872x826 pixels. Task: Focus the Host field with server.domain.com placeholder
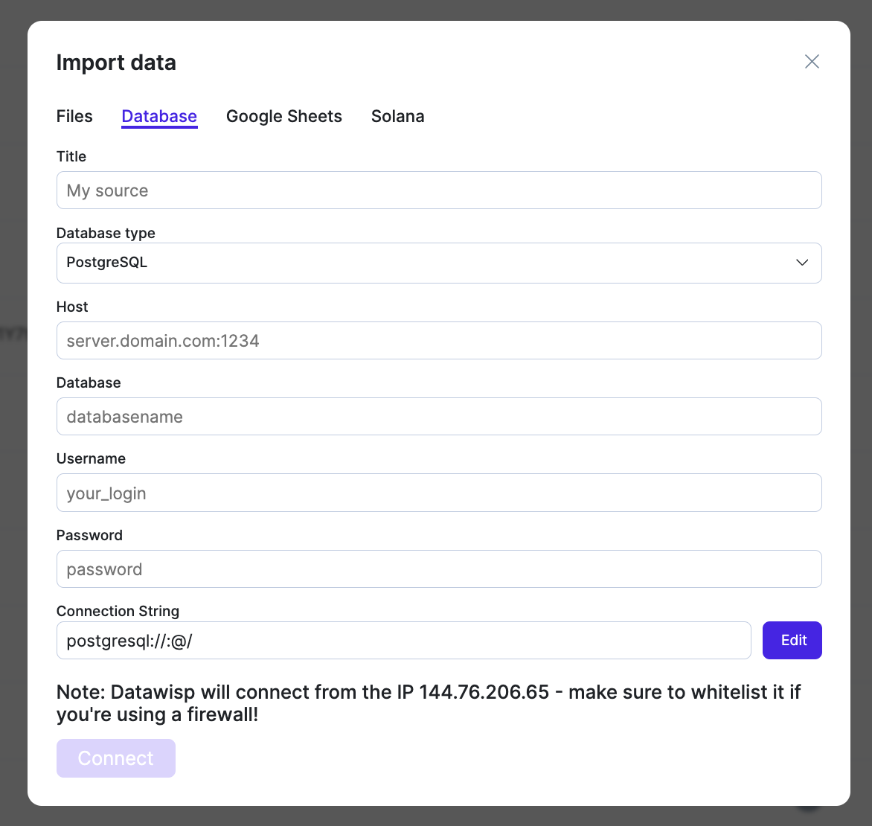[x=439, y=341]
